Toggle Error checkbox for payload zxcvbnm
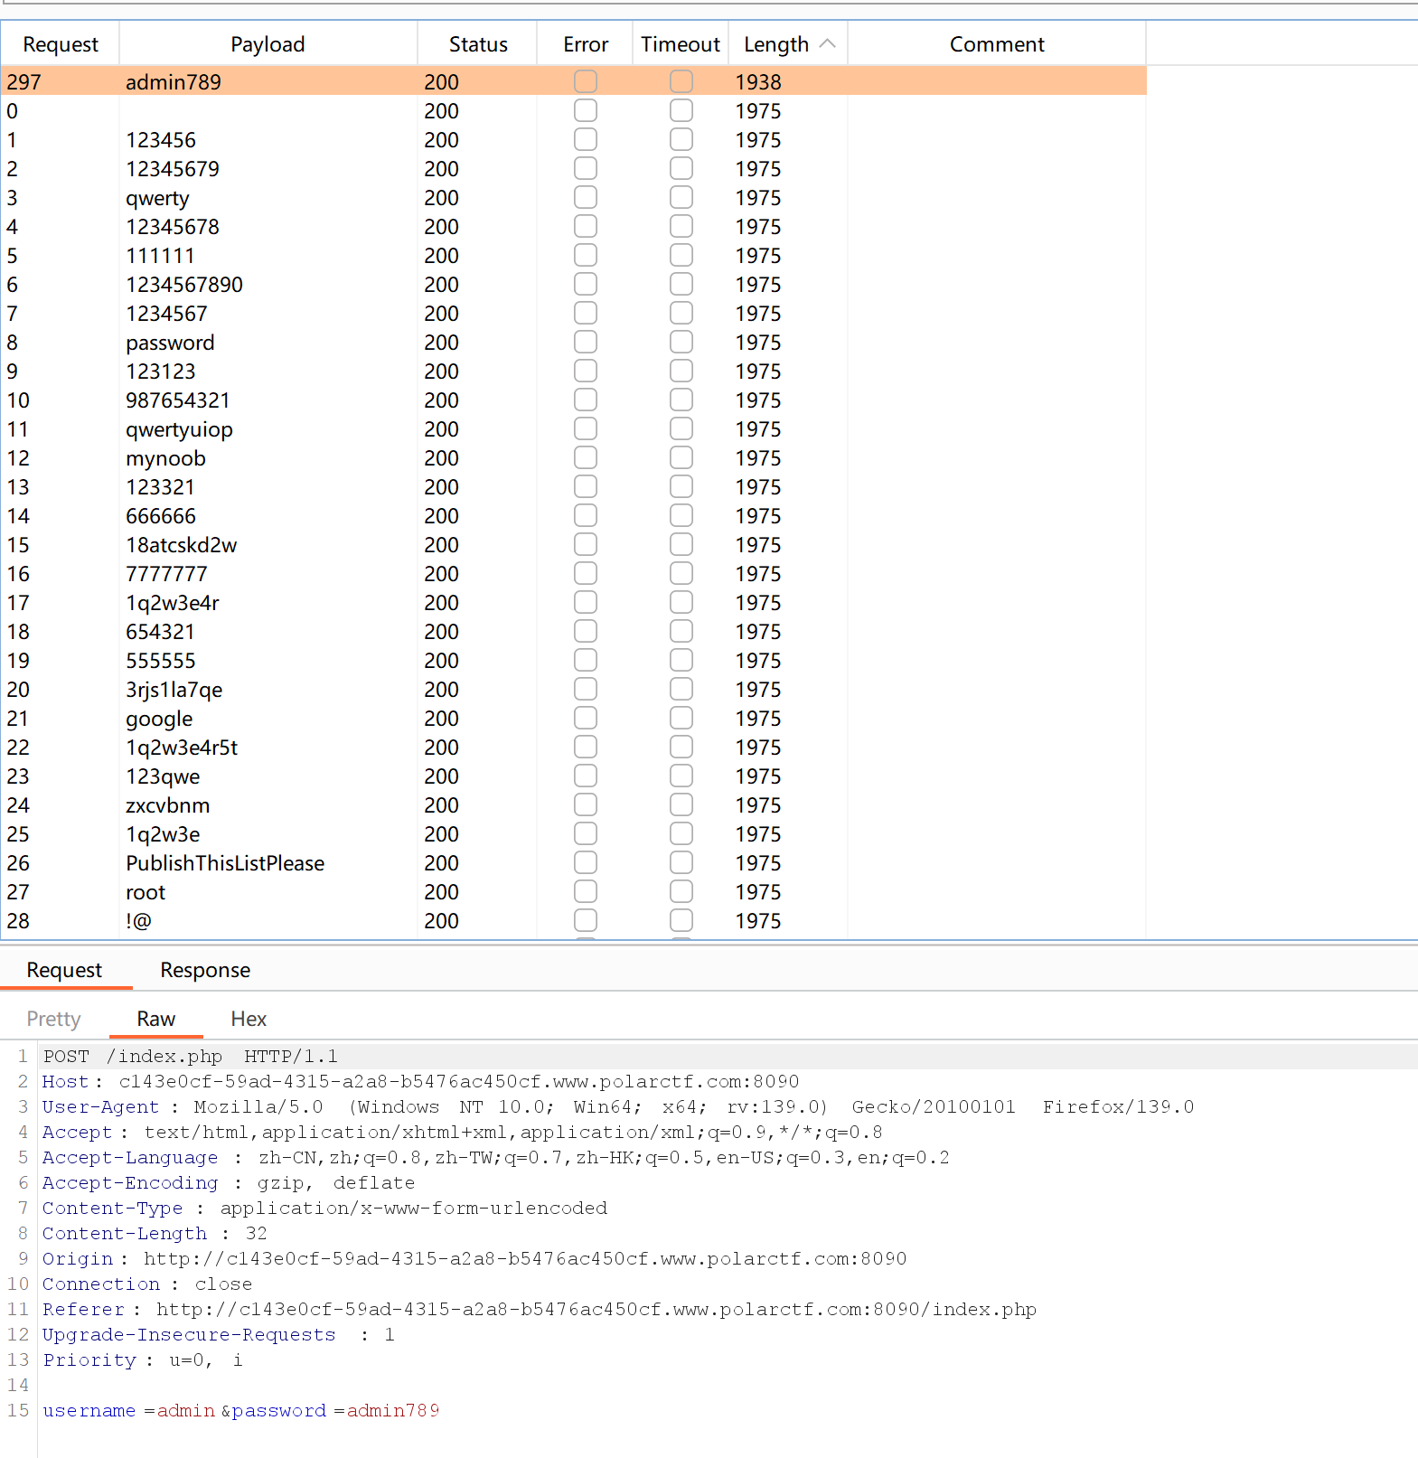Screen dimensions: 1418x1458 click(x=586, y=804)
